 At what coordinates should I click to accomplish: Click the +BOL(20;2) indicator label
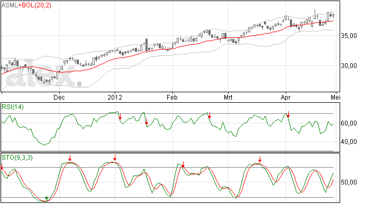click(35, 5)
